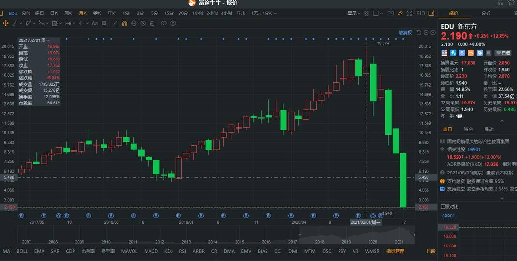
Task: Toggle the right sidebar panel icon
Action: pyautogui.click(x=431, y=13)
